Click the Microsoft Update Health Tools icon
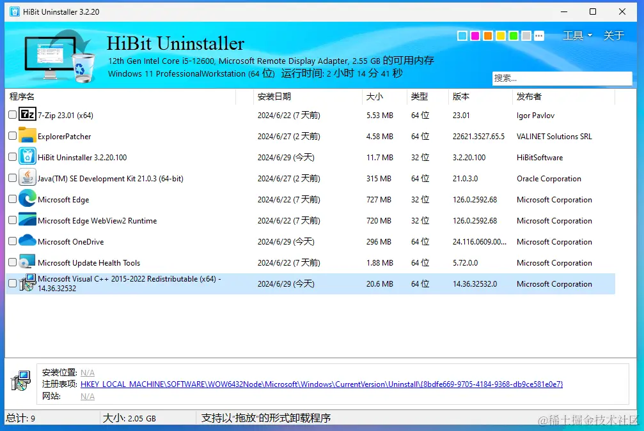This screenshot has width=644, height=431. pos(27,262)
